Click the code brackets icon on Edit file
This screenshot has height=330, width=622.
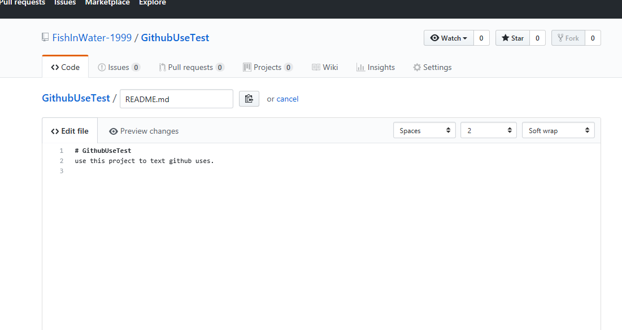[x=55, y=130]
